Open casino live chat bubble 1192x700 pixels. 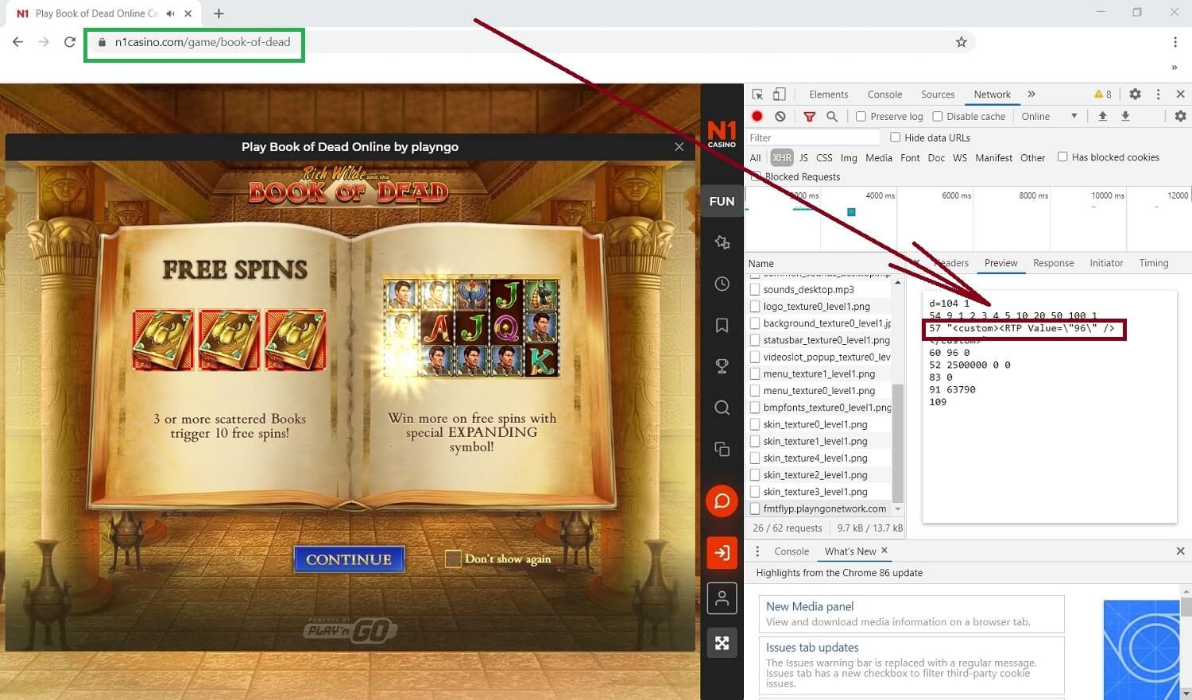click(x=722, y=501)
